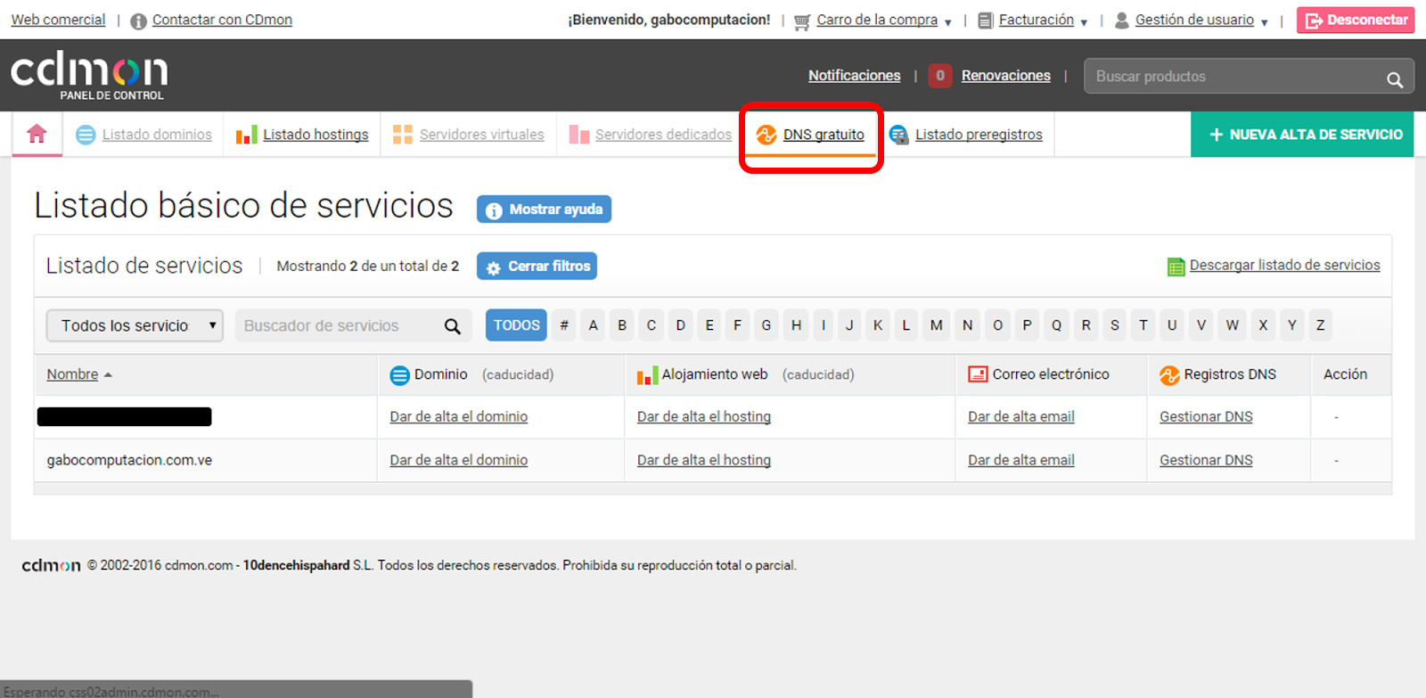Sort the list by Nombre header
The image size is (1426, 698).
(x=72, y=374)
